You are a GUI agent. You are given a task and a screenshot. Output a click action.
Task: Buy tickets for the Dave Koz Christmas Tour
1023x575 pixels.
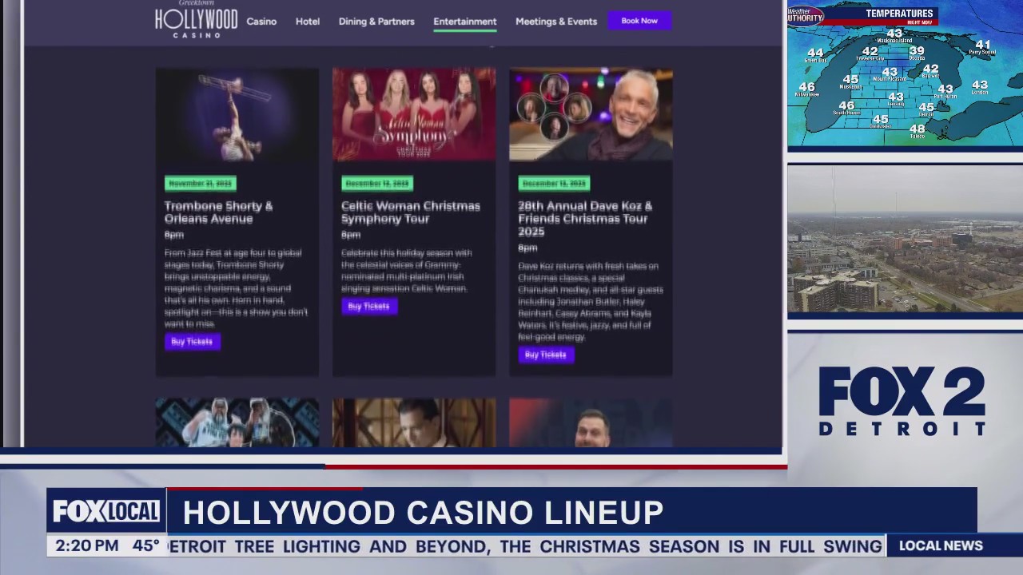tap(545, 355)
